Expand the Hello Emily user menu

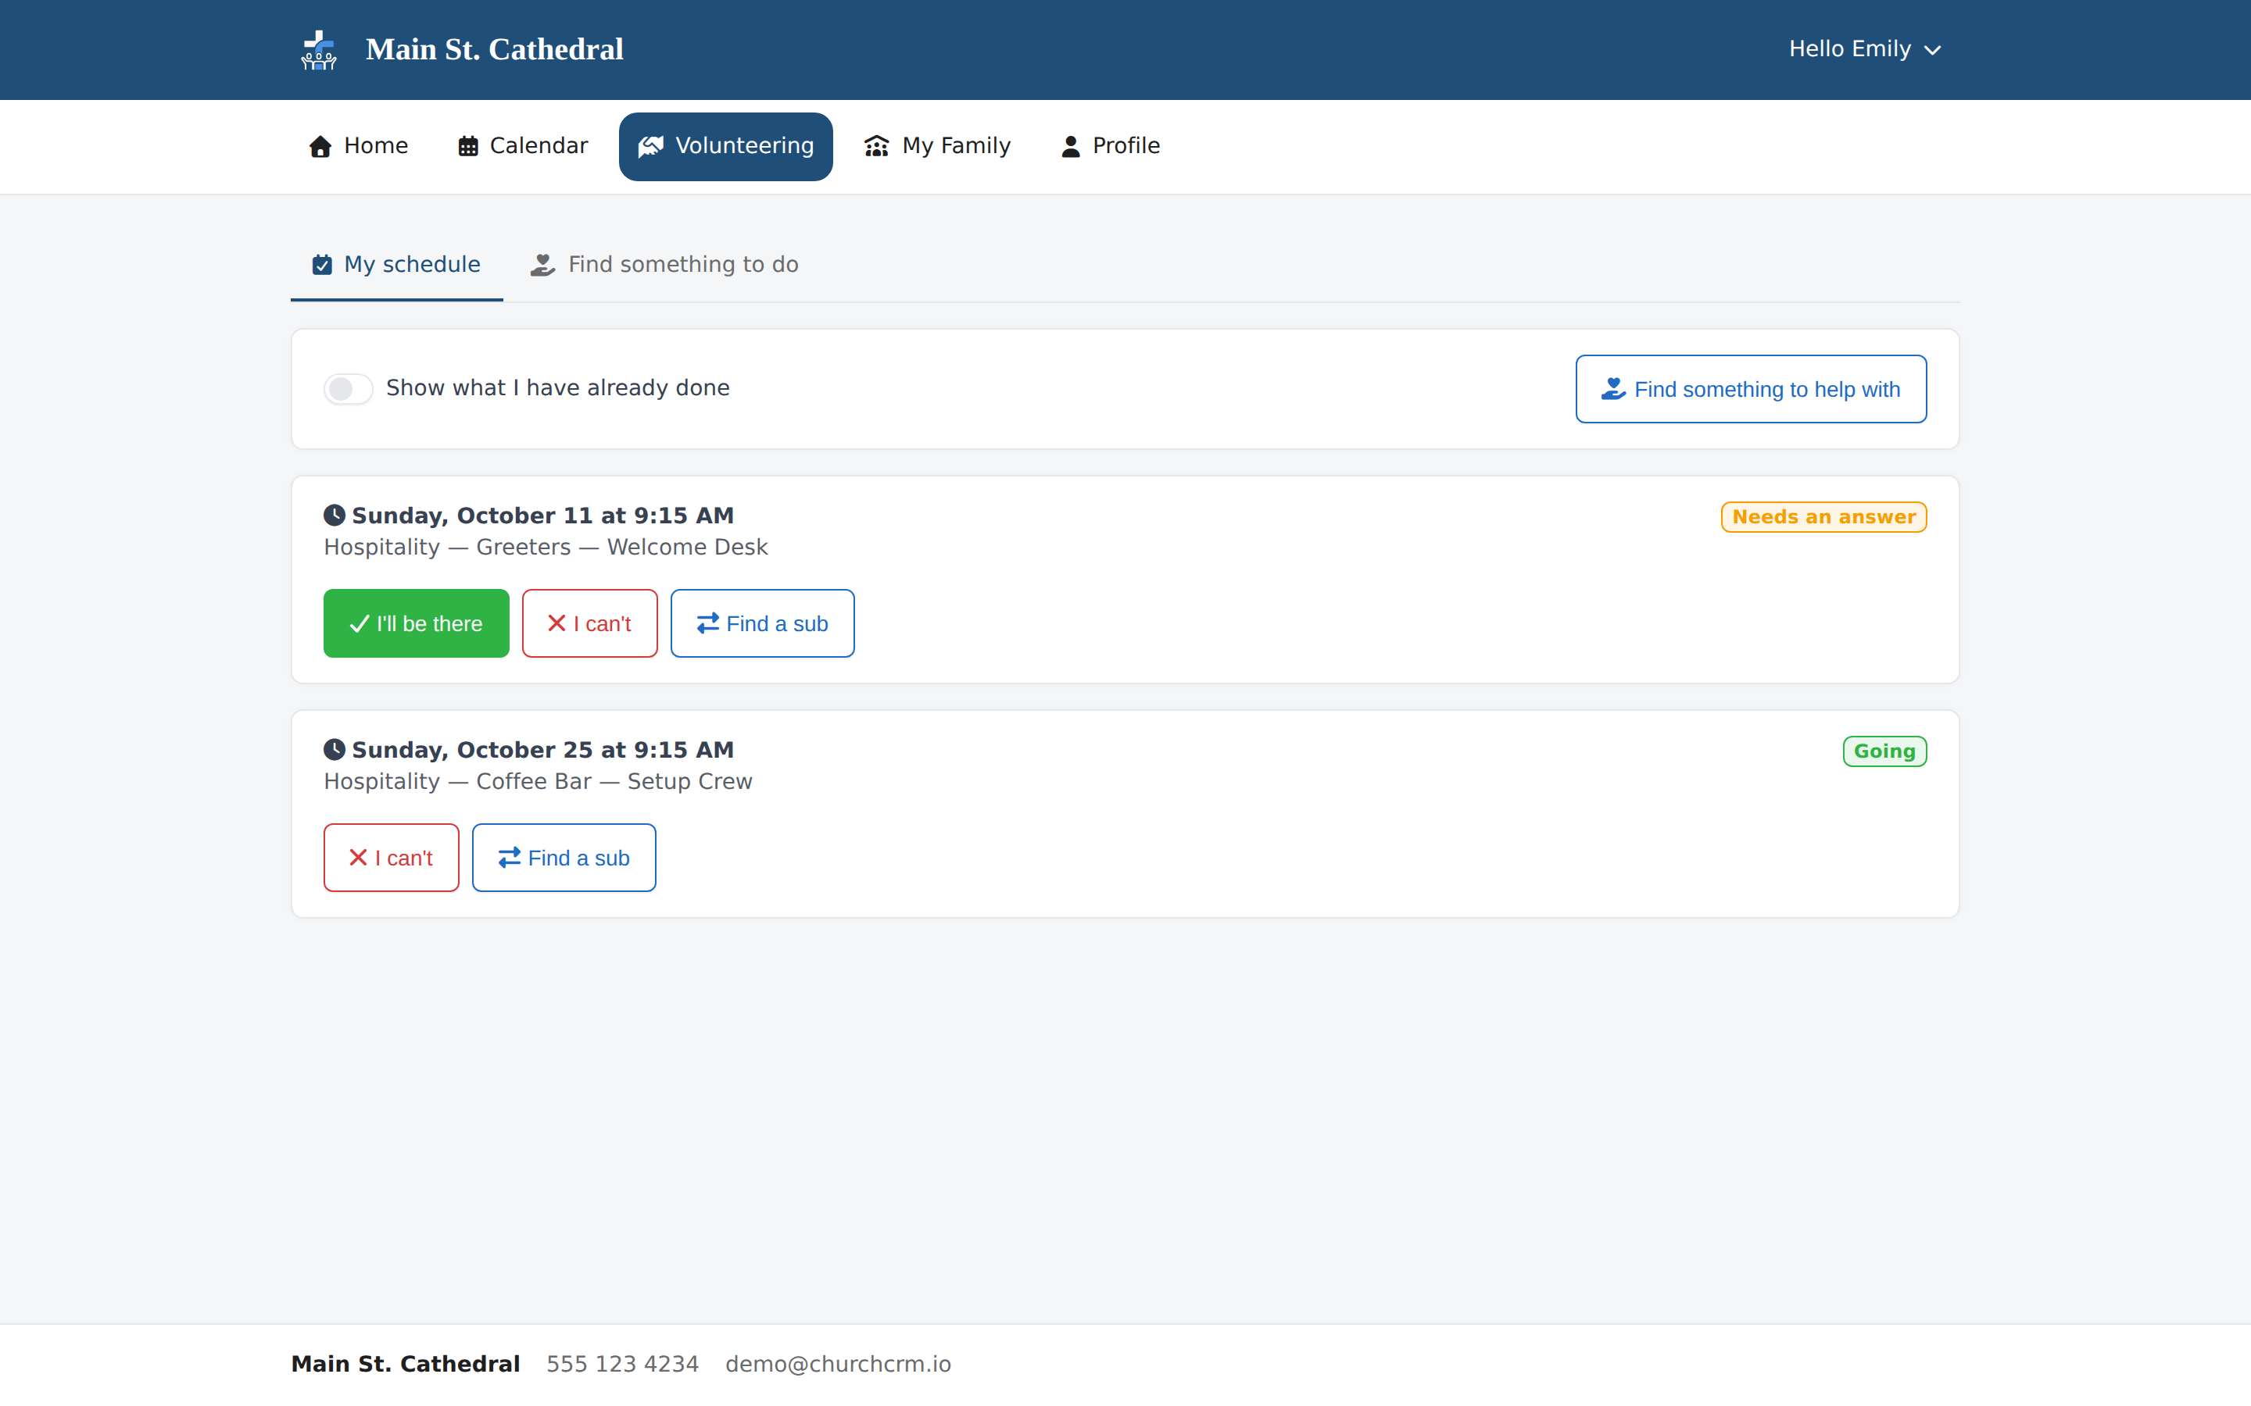click(1864, 49)
